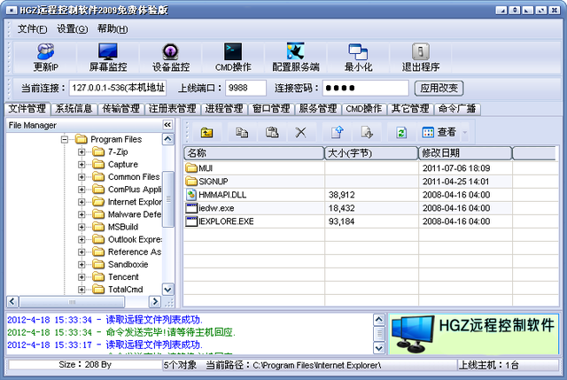567x380 pixels.
Task: Go up one folder level icon
Action: coord(206,132)
